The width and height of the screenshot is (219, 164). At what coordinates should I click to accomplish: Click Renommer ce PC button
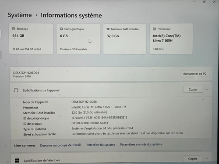click(x=195, y=73)
